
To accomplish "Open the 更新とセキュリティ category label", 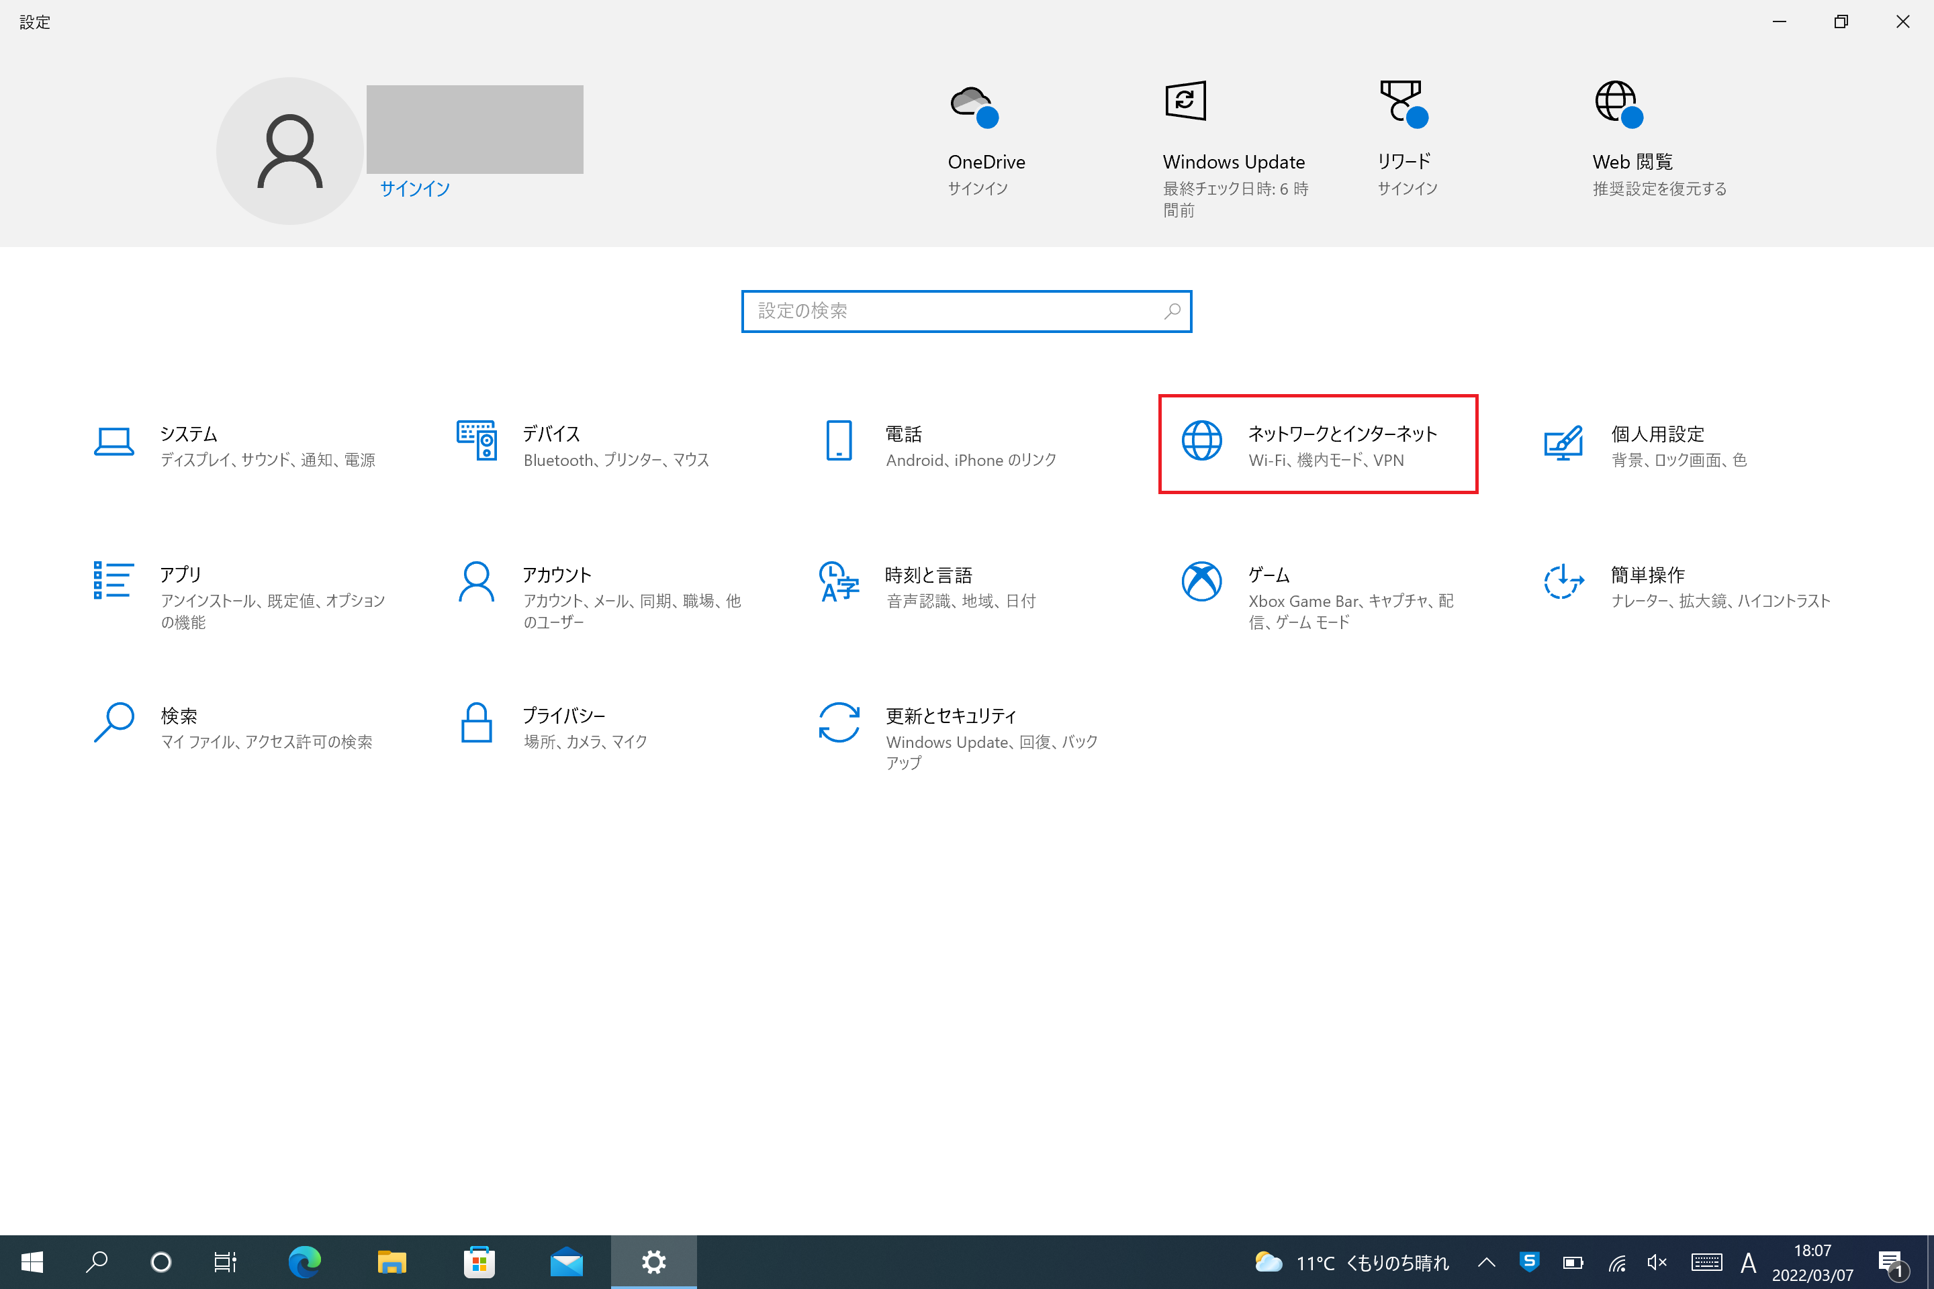I will click(x=952, y=715).
